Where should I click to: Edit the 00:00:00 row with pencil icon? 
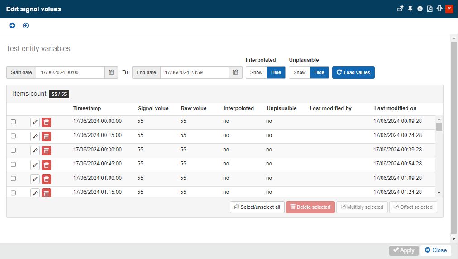[x=35, y=122]
